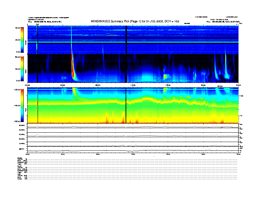257x198 pixels.
Task: Click the 100 frequency label beside TNR panel
Action: [241, 96]
